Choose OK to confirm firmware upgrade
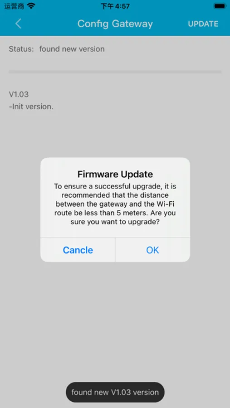This screenshot has width=230, height=408. [152, 250]
